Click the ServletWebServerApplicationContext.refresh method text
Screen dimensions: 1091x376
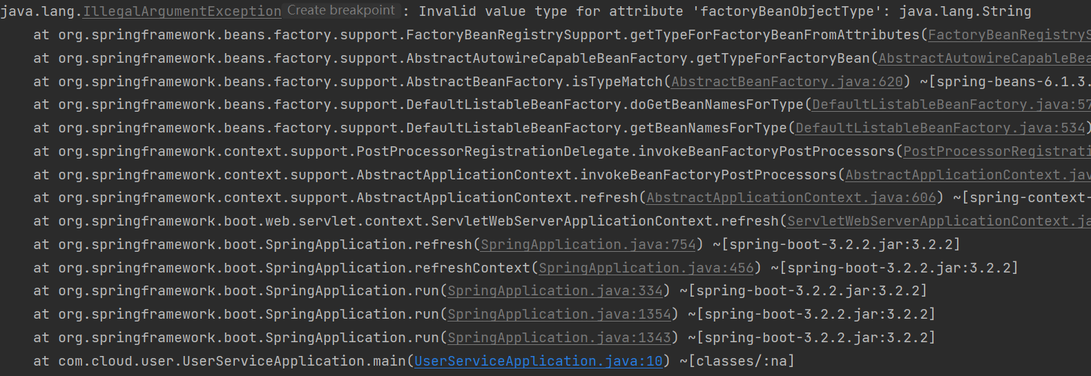[605, 221]
